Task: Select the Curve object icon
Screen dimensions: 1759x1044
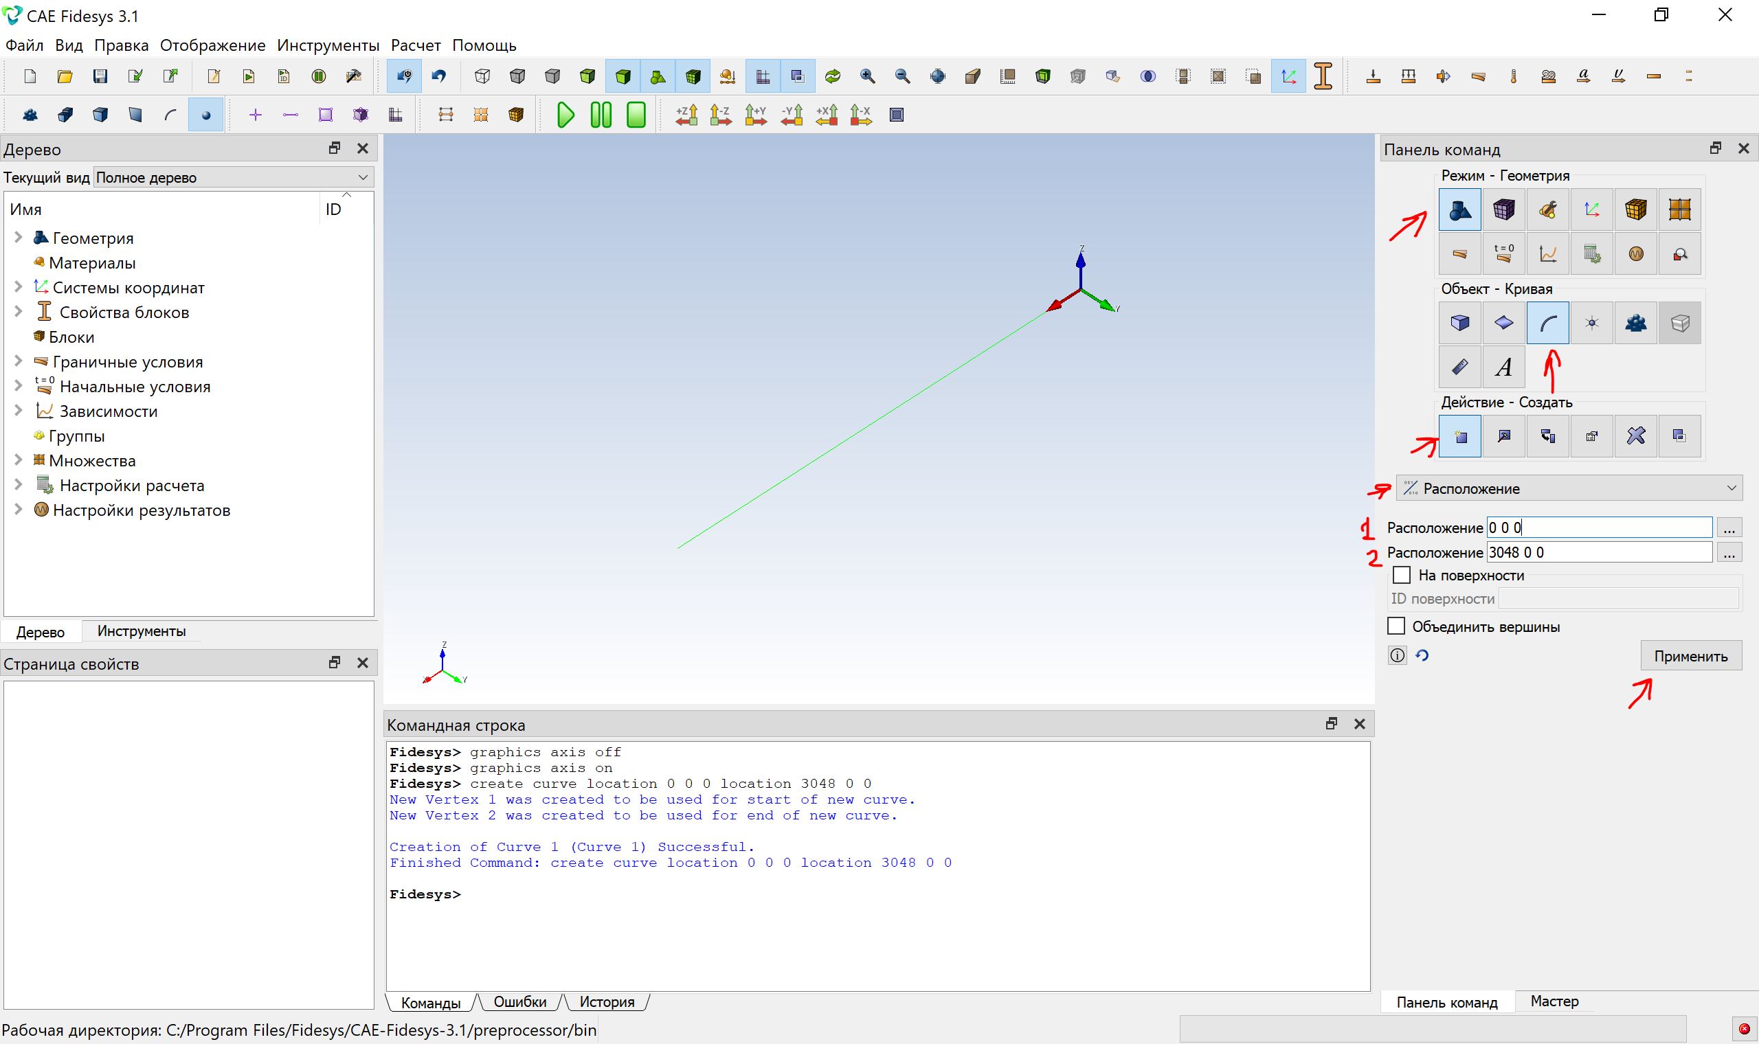Action: click(1548, 323)
